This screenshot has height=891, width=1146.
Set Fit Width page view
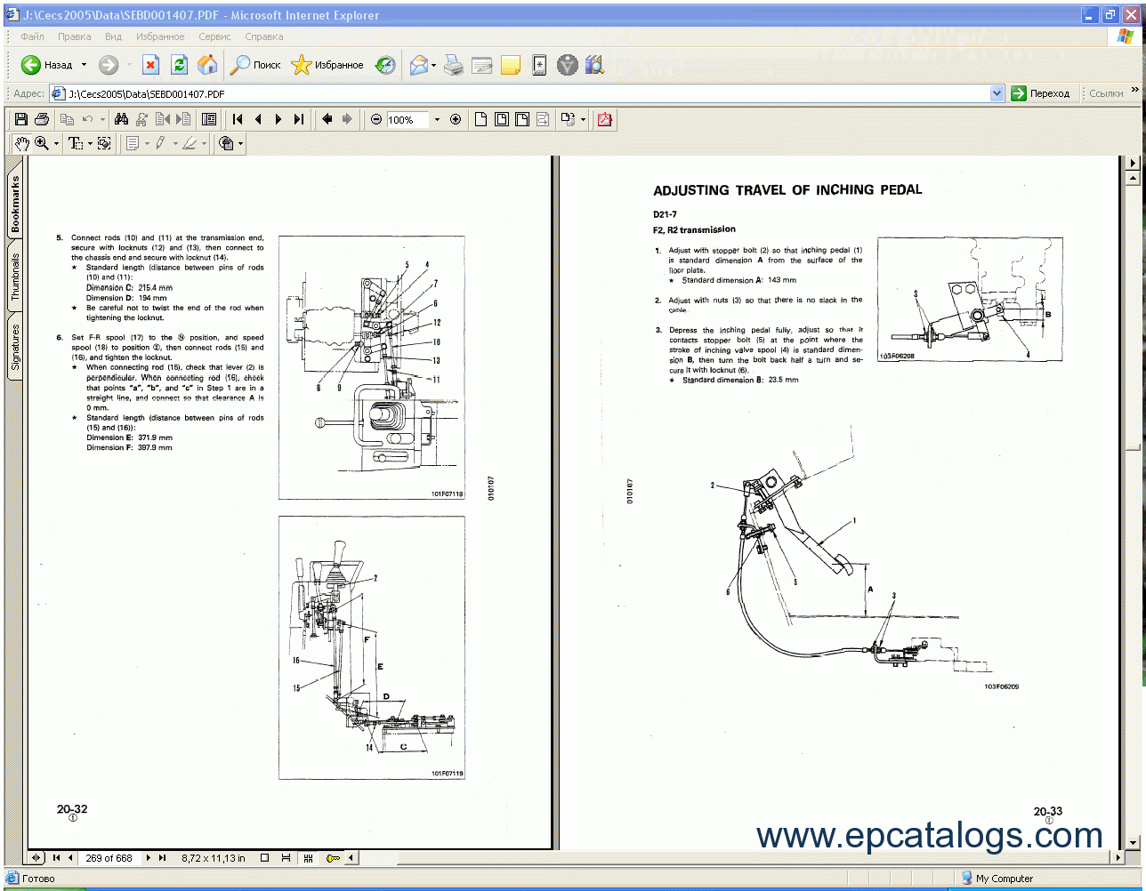[x=522, y=119]
